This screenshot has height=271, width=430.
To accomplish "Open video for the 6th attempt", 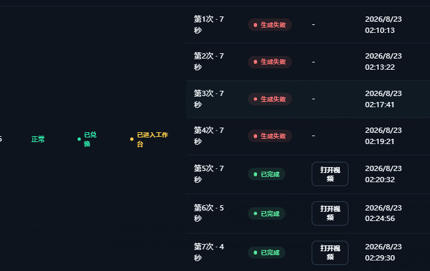I will tap(330, 213).
